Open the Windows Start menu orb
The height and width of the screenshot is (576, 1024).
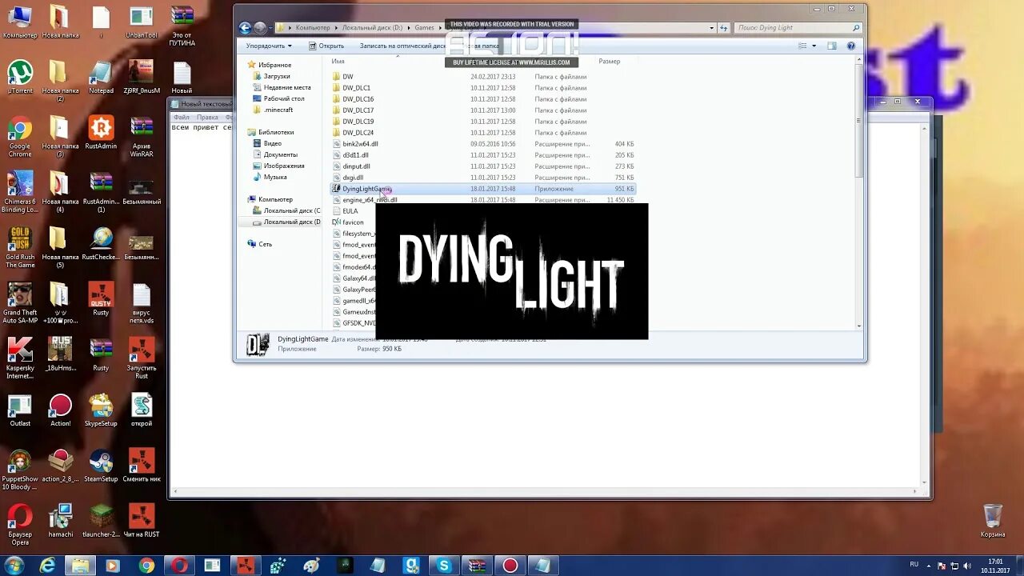16,566
